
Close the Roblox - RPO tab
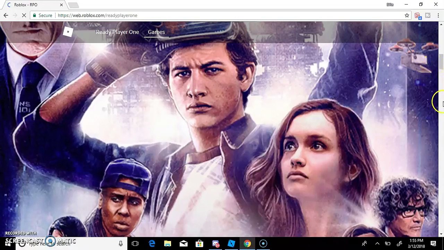61,5
